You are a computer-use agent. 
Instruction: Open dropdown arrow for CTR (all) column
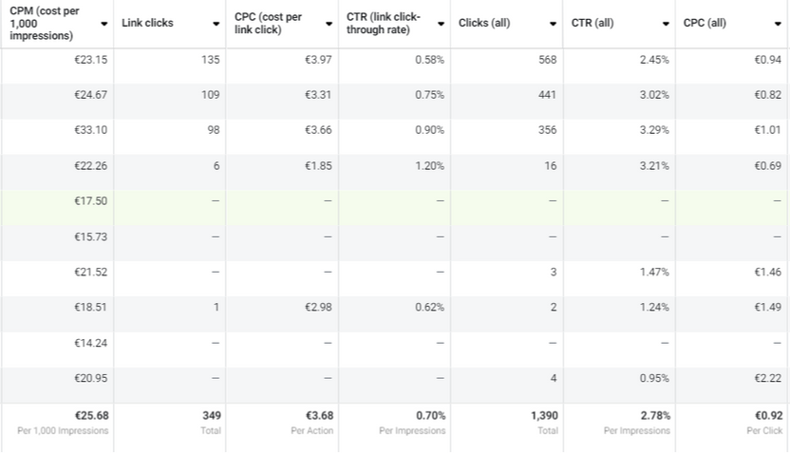click(665, 24)
